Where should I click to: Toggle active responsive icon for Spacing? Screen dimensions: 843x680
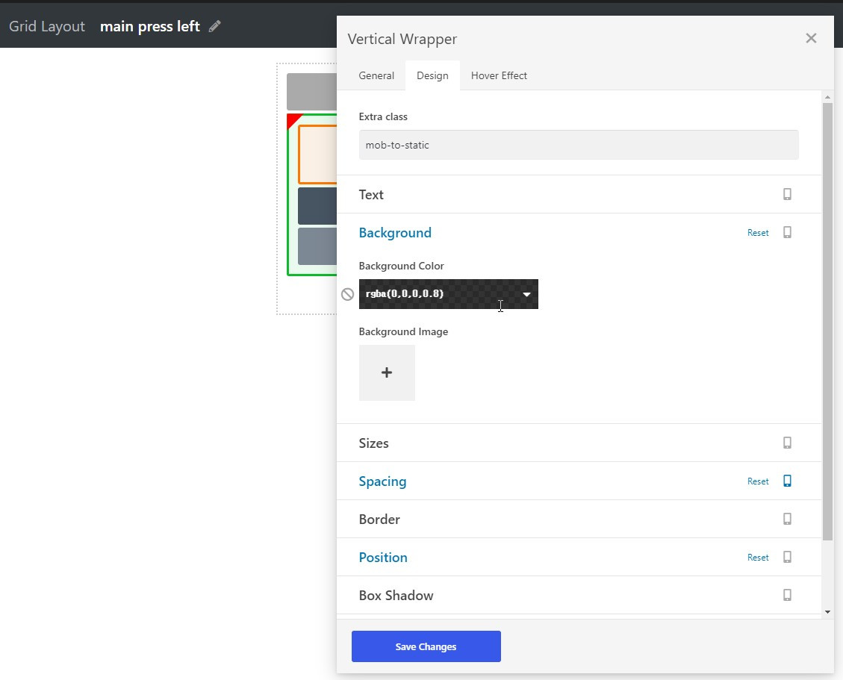click(787, 481)
